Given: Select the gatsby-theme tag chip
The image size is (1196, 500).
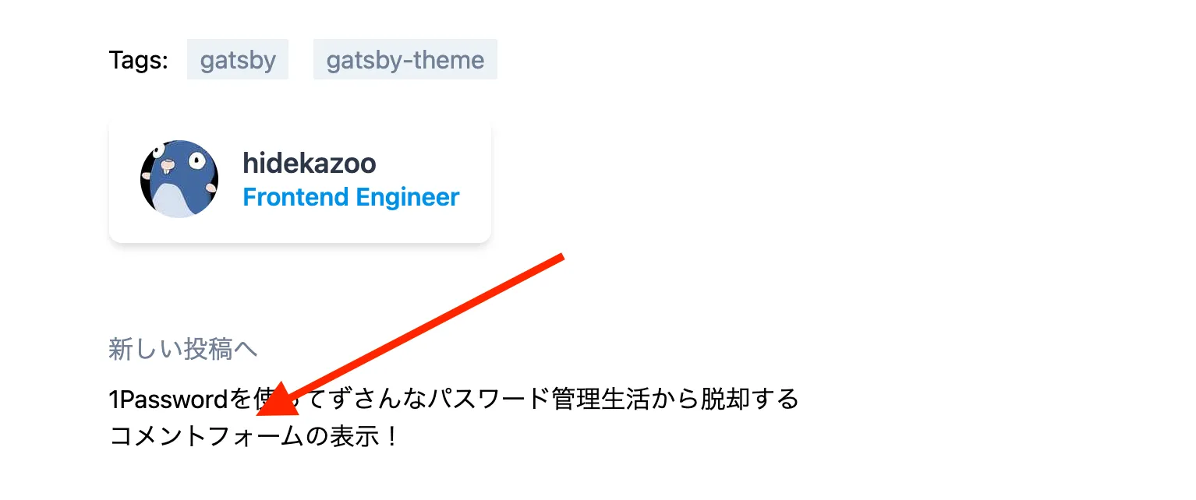Looking at the screenshot, I should tap(405, 59).
